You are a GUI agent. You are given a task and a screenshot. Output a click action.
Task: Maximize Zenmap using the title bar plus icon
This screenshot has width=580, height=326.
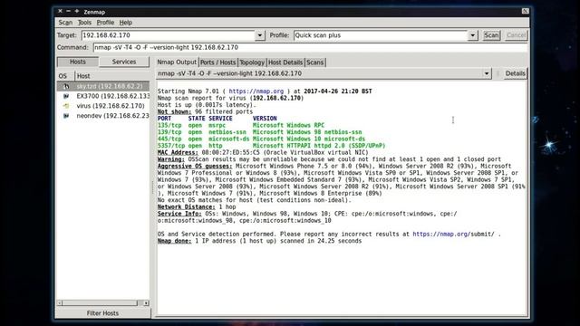[77, 11]
